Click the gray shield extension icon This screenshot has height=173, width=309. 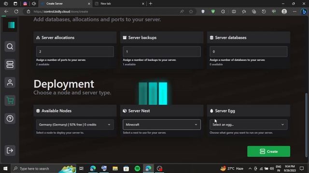pos(203,12)
